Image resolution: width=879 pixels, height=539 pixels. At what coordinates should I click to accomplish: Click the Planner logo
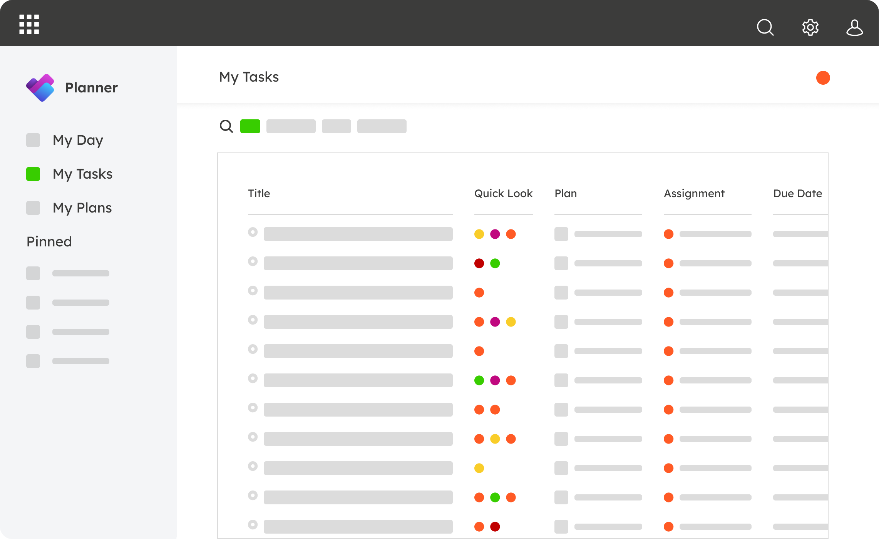click(40, 88)
